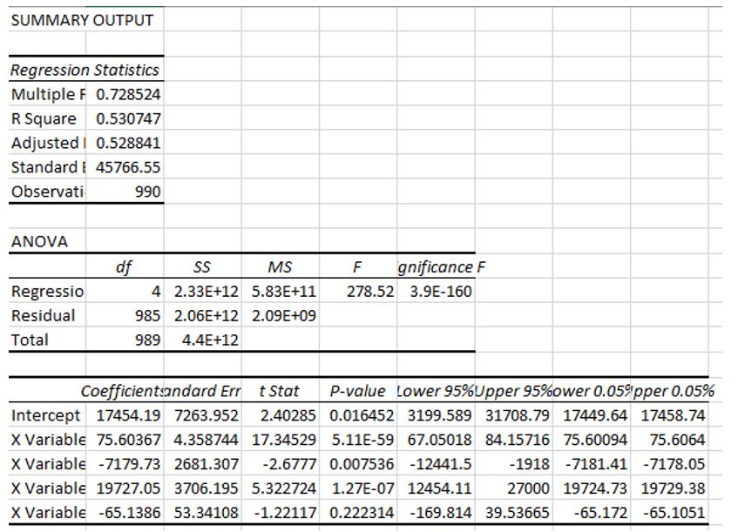Select the Regression Statistics header cell
Image resolution: width=738 pixels, height=532 pixels.
(x=85, y=70)
